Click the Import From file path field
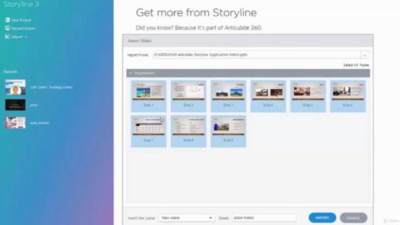This screenshot has height=225, width=400. click(x=256, y=54)
